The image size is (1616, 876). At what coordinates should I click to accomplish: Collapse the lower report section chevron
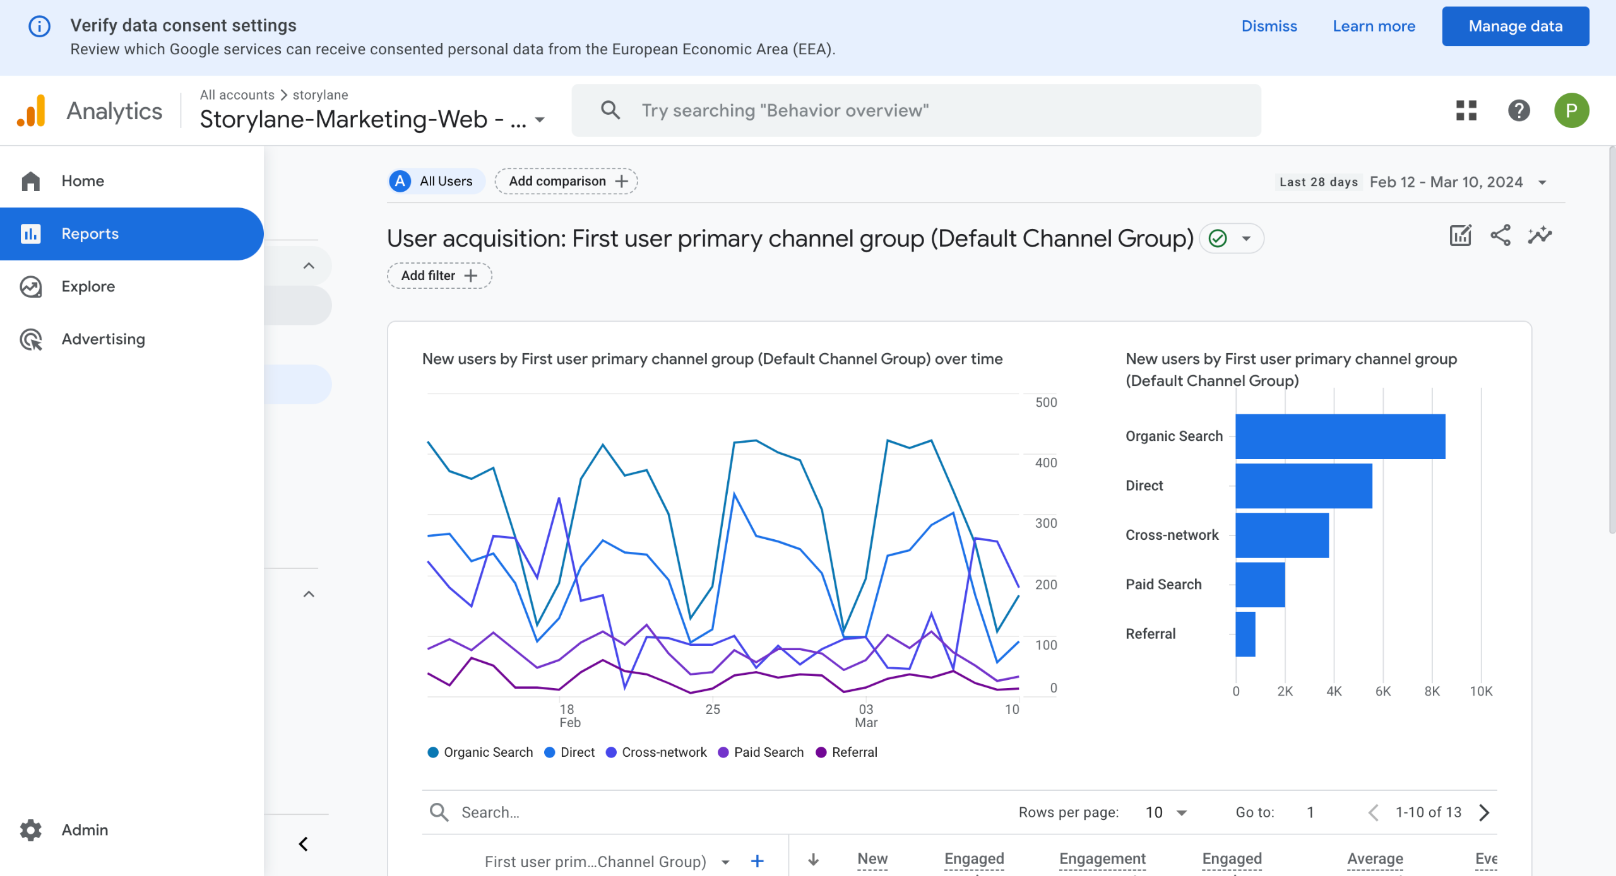[x=309, y=594]
